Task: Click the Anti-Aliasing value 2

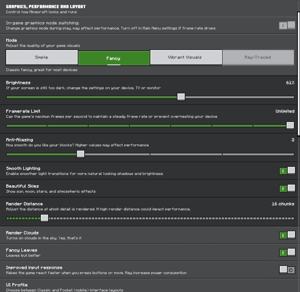Action: (293, 140)
